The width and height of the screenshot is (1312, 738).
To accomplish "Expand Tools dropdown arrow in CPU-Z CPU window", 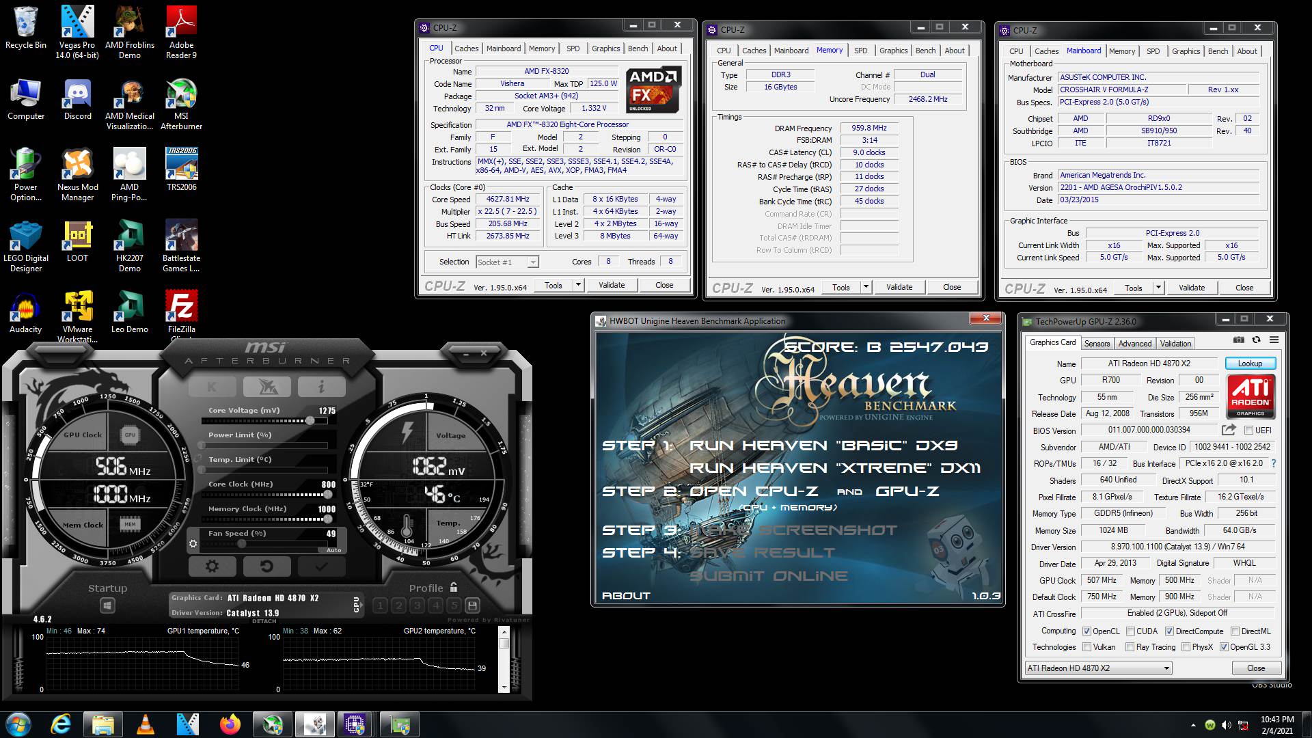I will [578, 285].
